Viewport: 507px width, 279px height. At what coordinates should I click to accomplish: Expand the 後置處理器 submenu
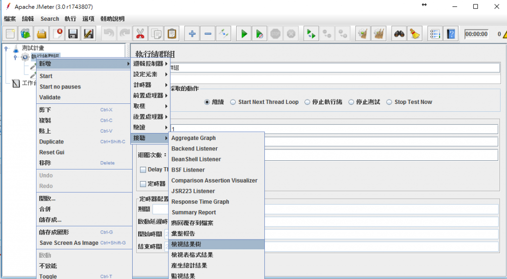tap(151, 117)
